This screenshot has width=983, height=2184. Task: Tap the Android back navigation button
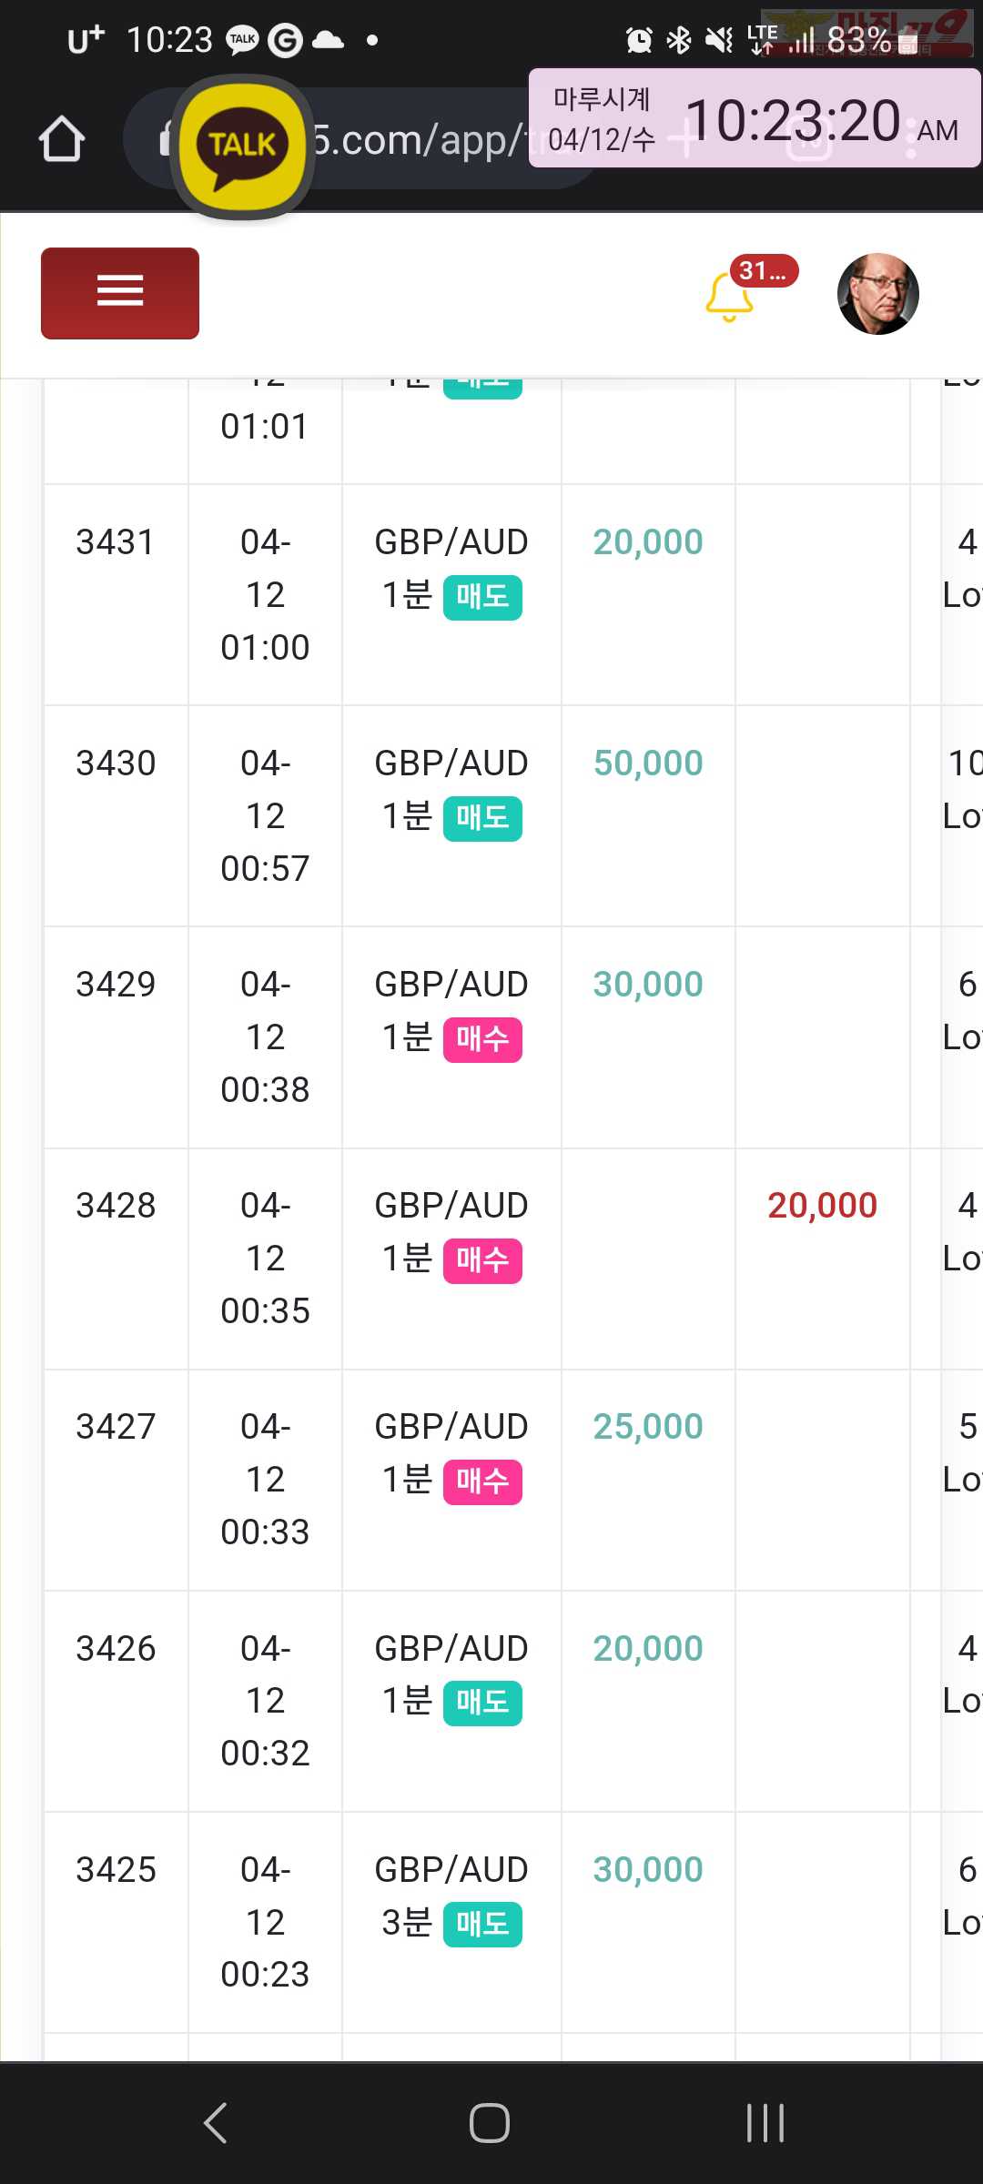click(216, 2123)
